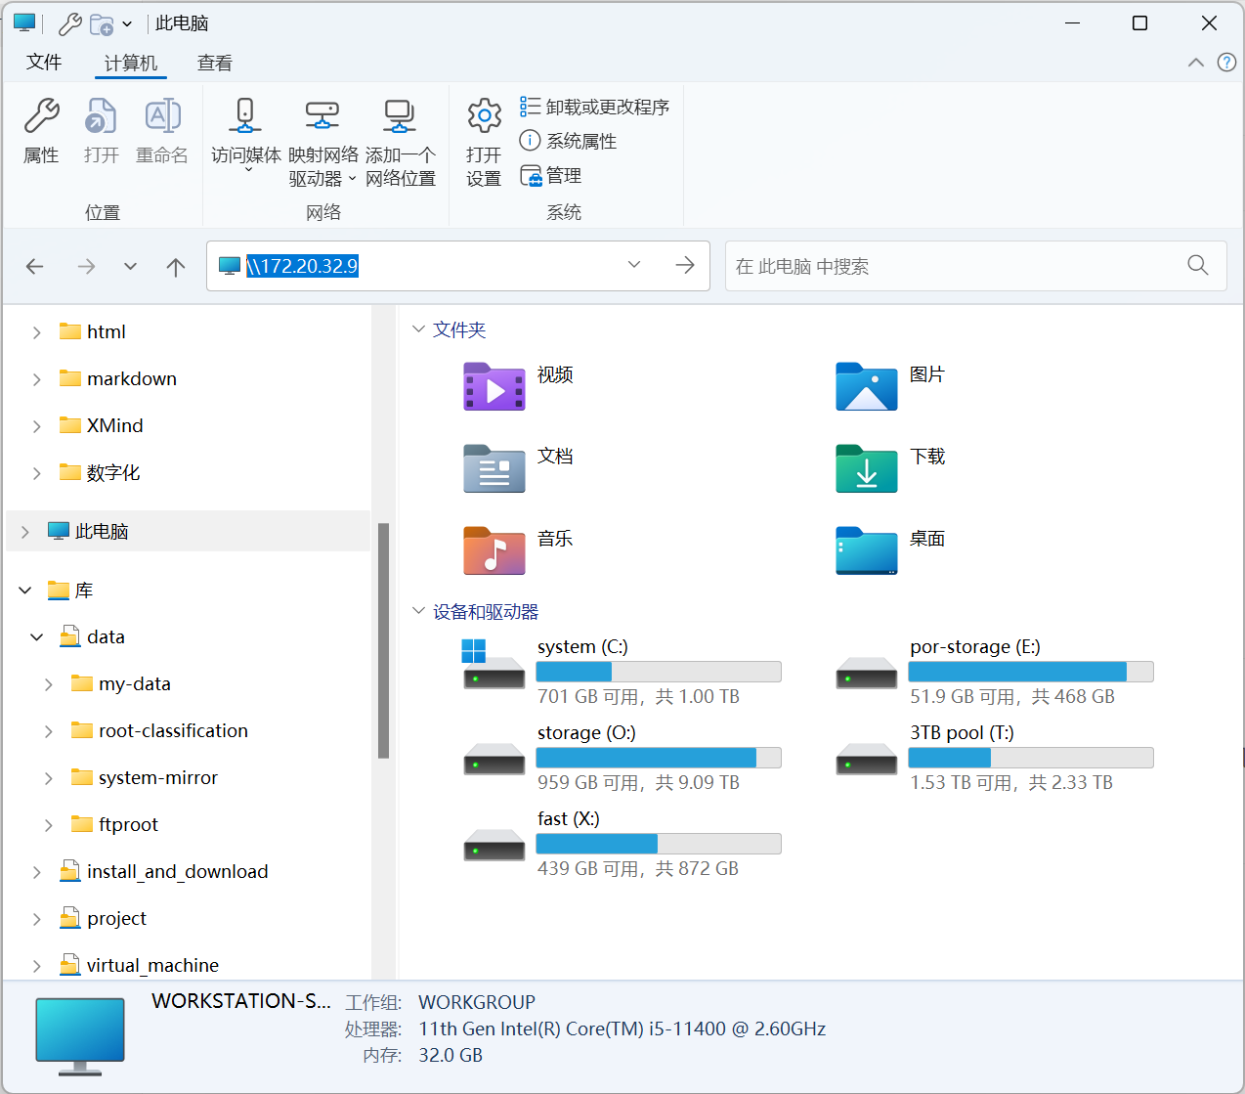The width and height of the screenshot is (1245, 1094).
Task: Click System properties (系统属性) button
Action: 569,141
